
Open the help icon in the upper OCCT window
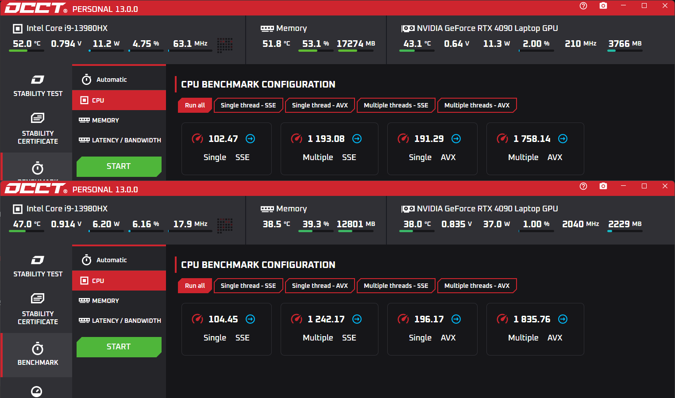click(x=583, y=6)
